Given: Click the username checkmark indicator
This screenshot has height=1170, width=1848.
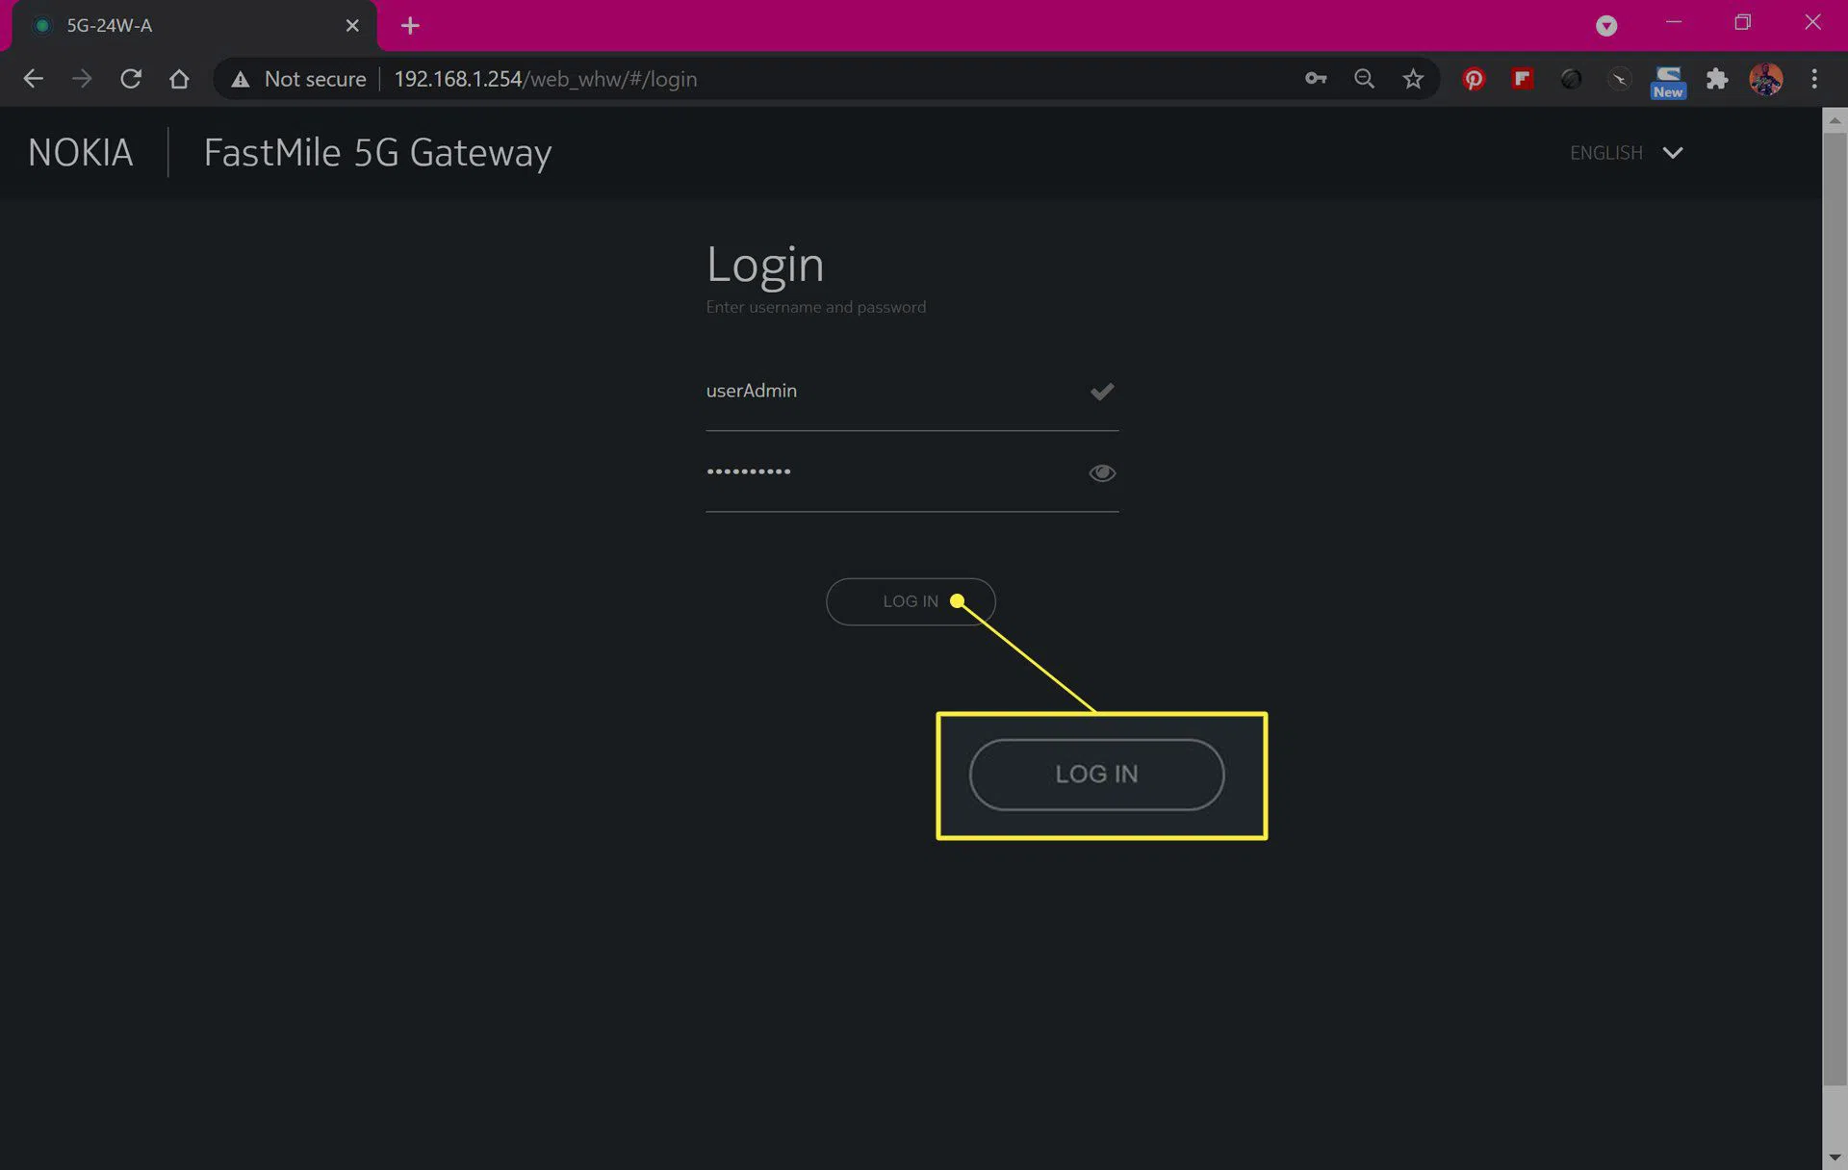Looking at the screenshot, I should pos(1101,392).
